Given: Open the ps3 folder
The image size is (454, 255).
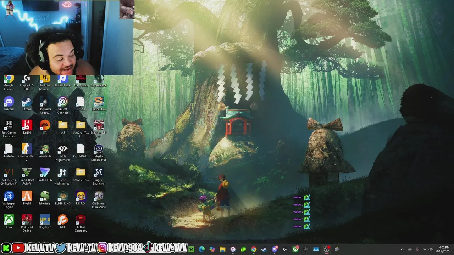Looking at the screenshot, I should click(63, 127).
